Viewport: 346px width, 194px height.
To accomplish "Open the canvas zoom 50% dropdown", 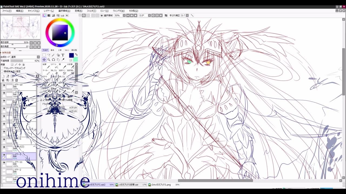I will pyautogui.click(x=124, y=15).
